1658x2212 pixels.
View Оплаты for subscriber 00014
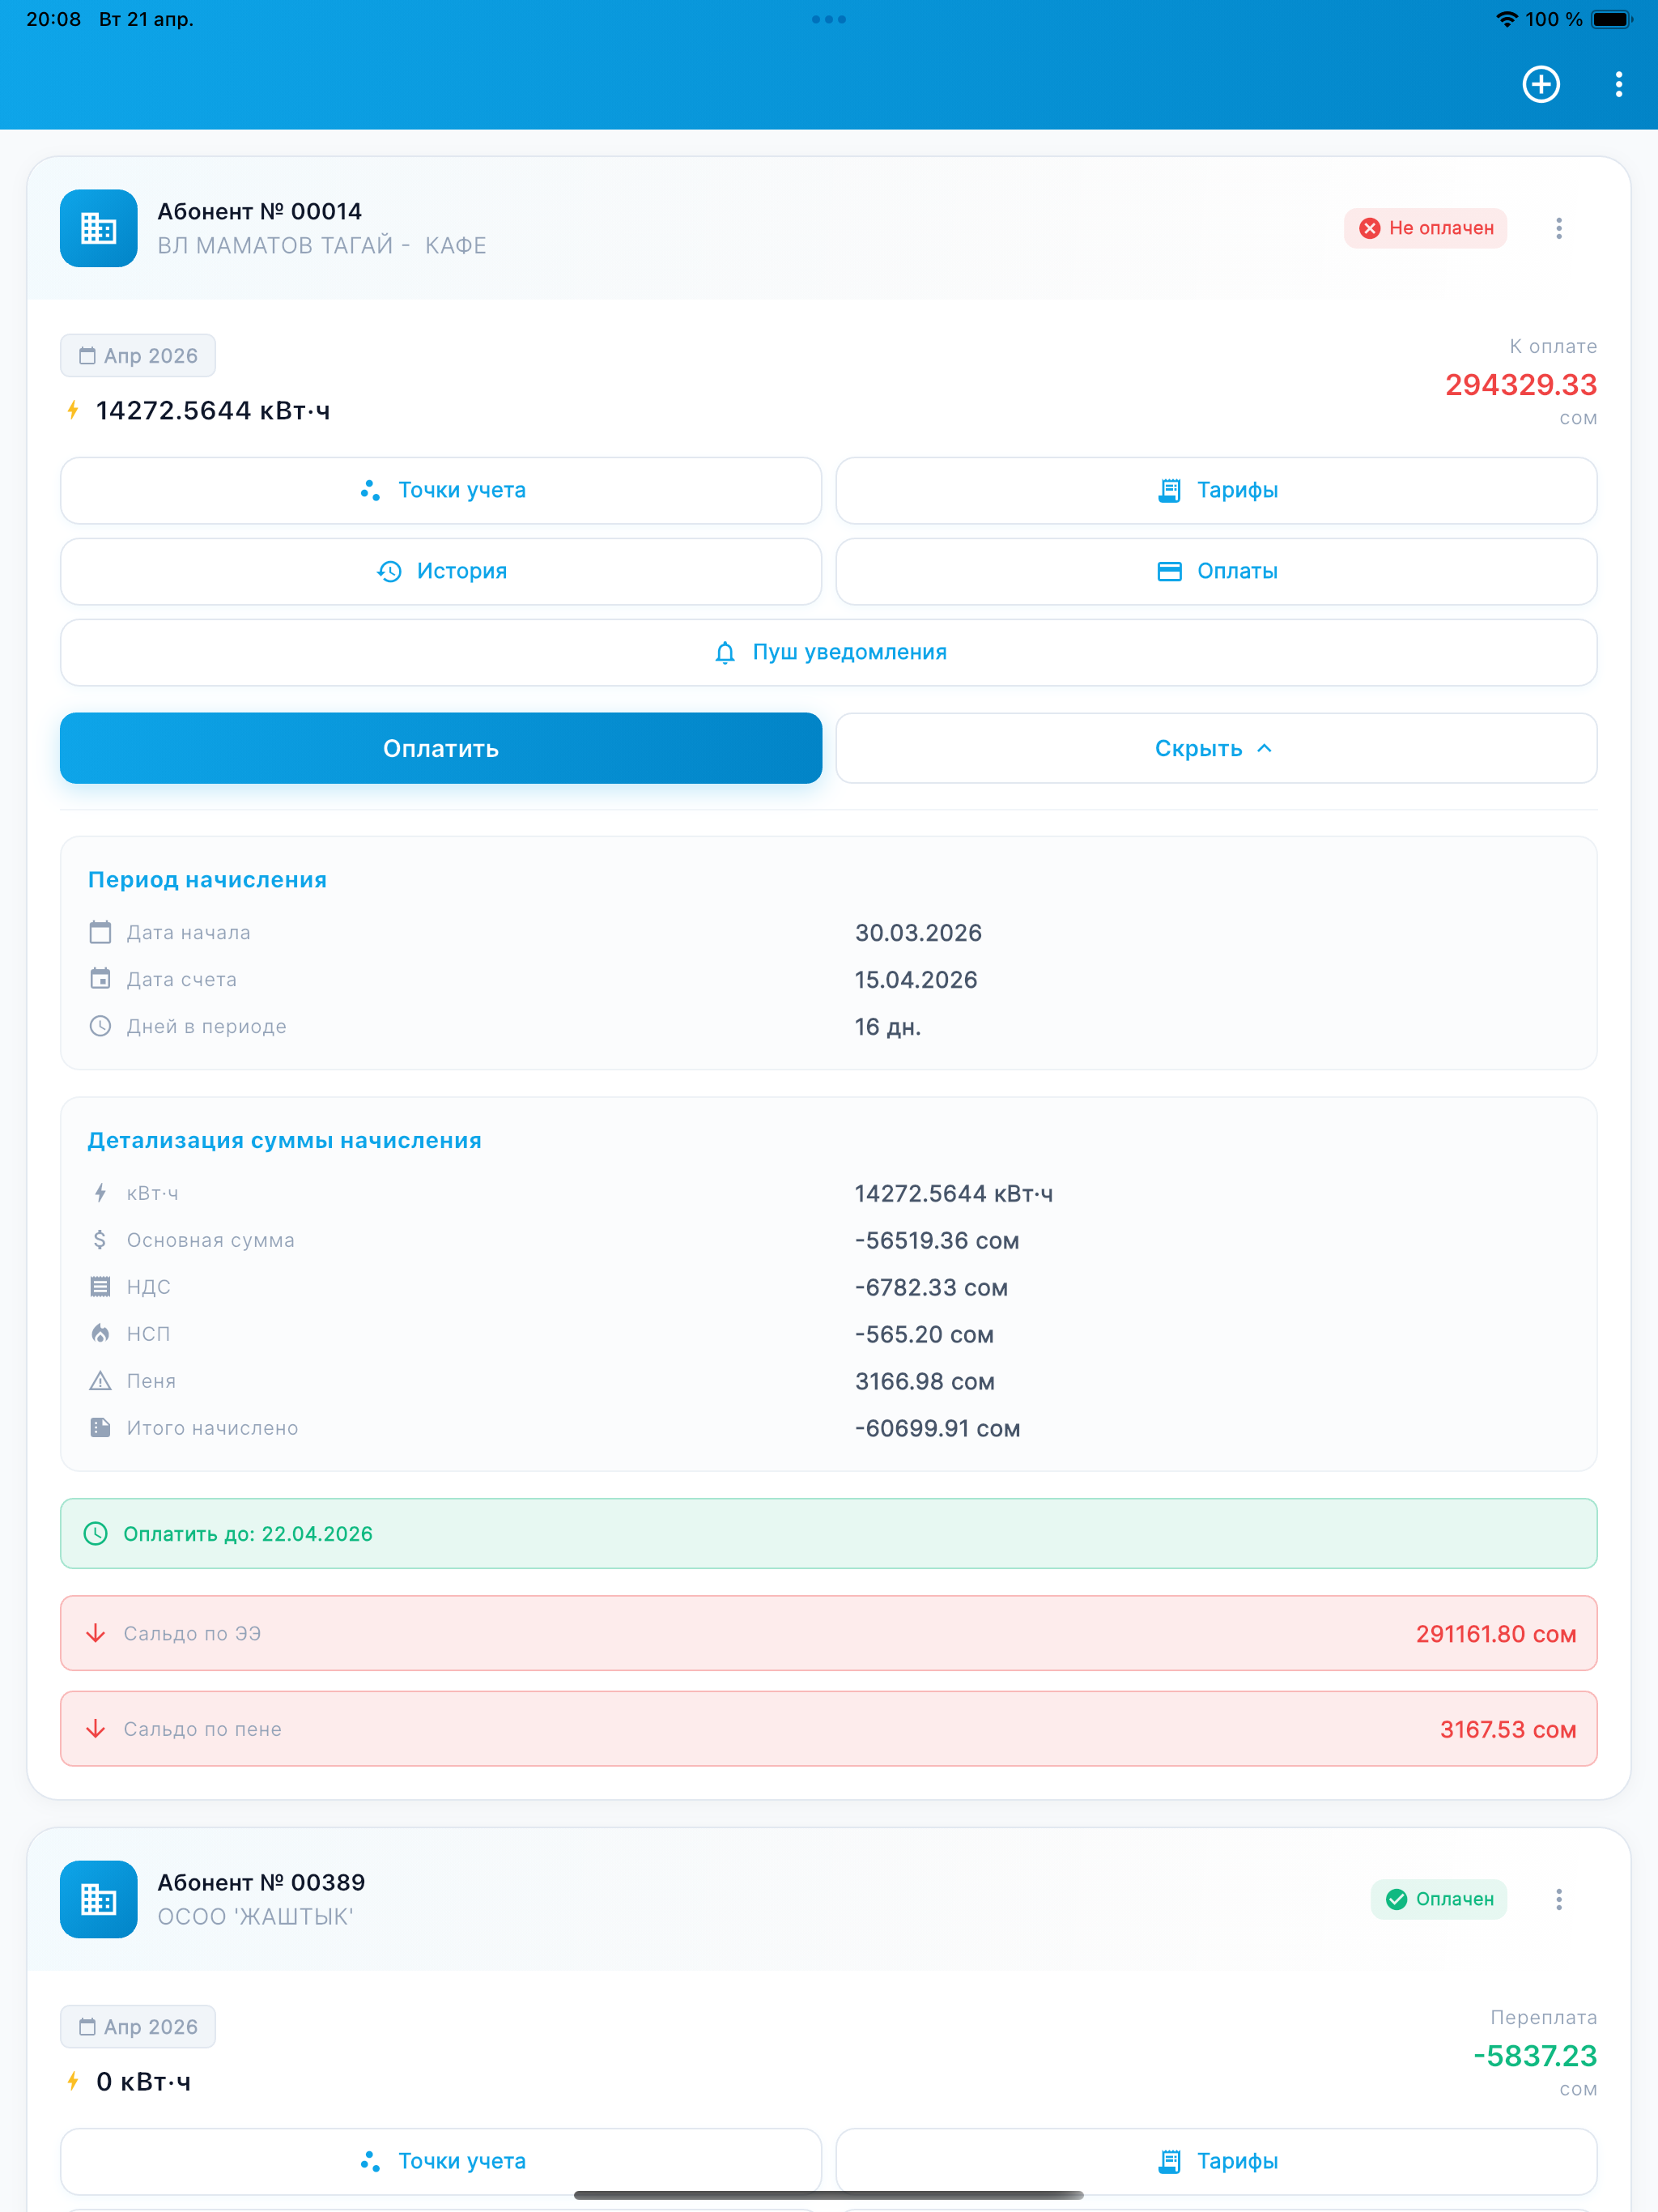point(1216,571)
